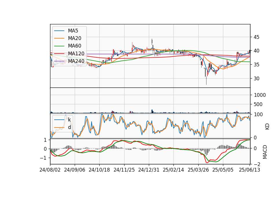This screenshot has height=200, width=278.
Task: Click the MA5 legend label
Action: coord(73,31)
